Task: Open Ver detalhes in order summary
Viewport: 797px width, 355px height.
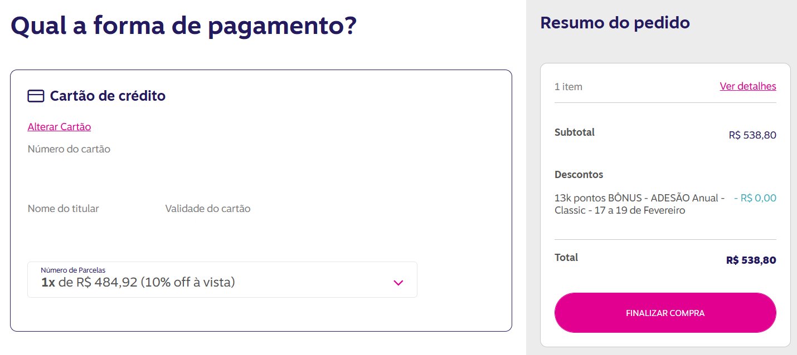Action: tap(748, 86)
